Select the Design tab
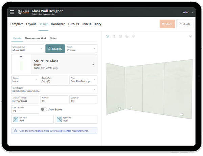The width and height of the screenshot is (203, 156). [x=43, y=24]
